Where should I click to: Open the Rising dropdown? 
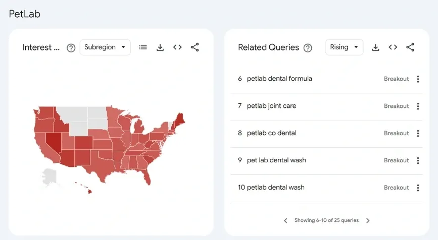344,47
